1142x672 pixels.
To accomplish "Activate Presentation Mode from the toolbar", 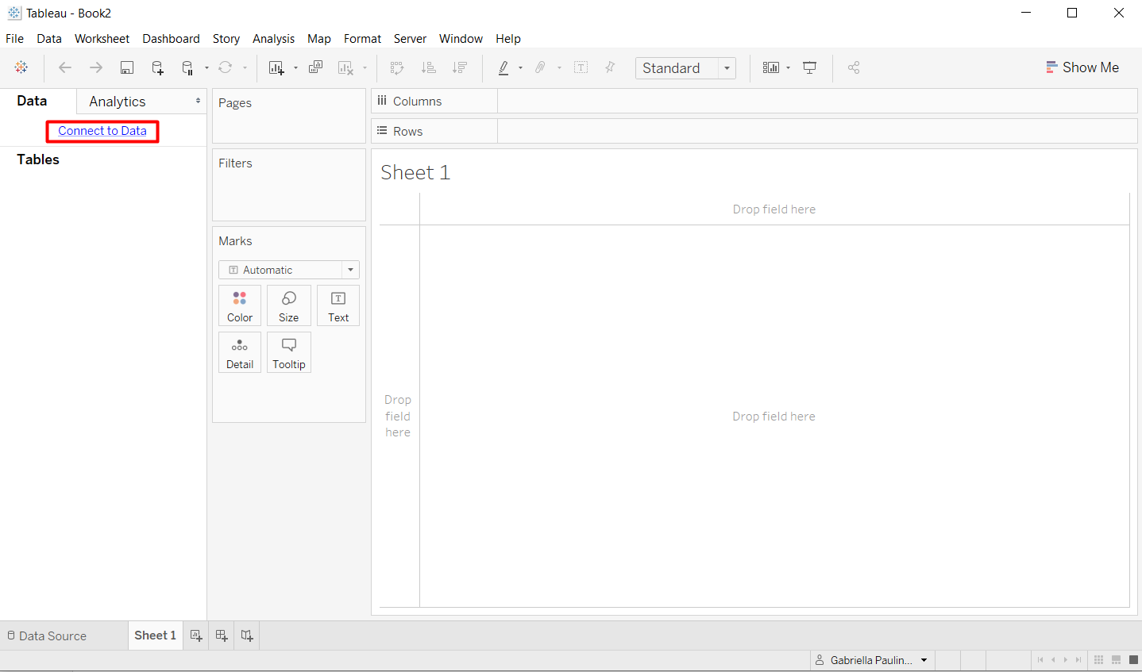I will pyautogui.click(x=809, y=67).
